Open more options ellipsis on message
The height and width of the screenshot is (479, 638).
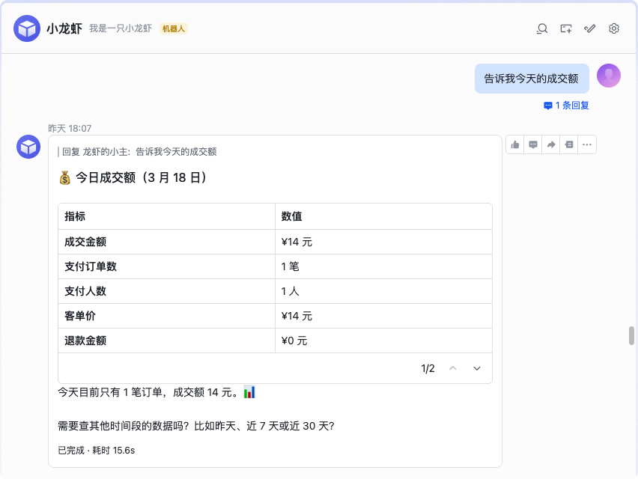587,144
